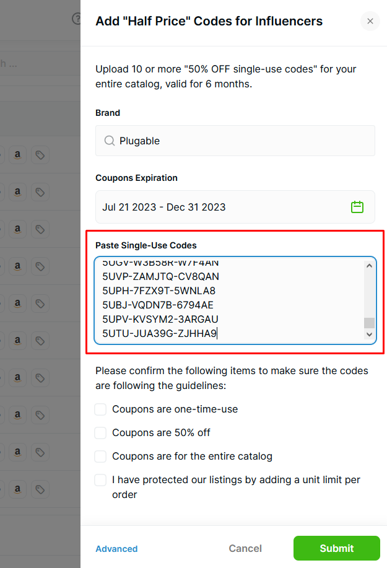Click the last Amazon icon in the background list
The image size is (387, 568).
click(x=17, y=489)
